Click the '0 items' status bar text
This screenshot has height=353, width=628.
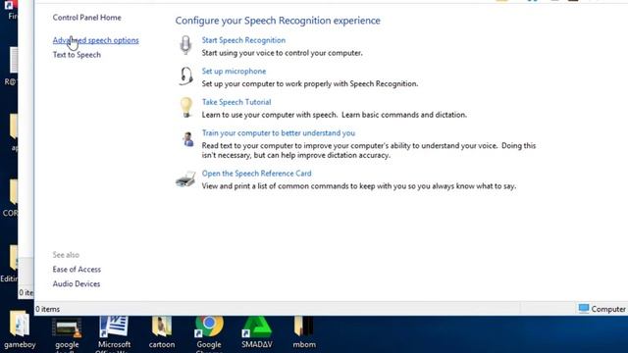48,309
